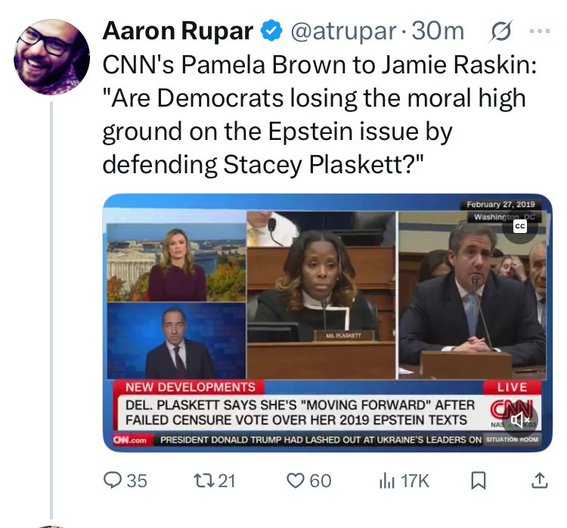
Task: Click the 35 replies count
Action: [x=136, y=480]
